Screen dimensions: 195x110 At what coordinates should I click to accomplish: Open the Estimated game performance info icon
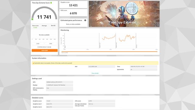coord(85,20)
